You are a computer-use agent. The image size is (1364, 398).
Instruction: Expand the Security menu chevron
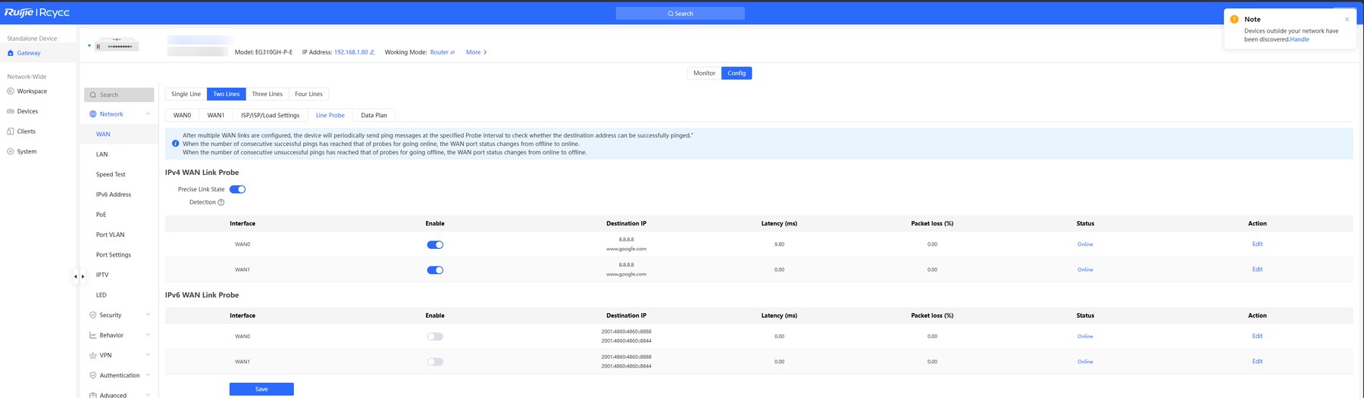pos(148,315)
